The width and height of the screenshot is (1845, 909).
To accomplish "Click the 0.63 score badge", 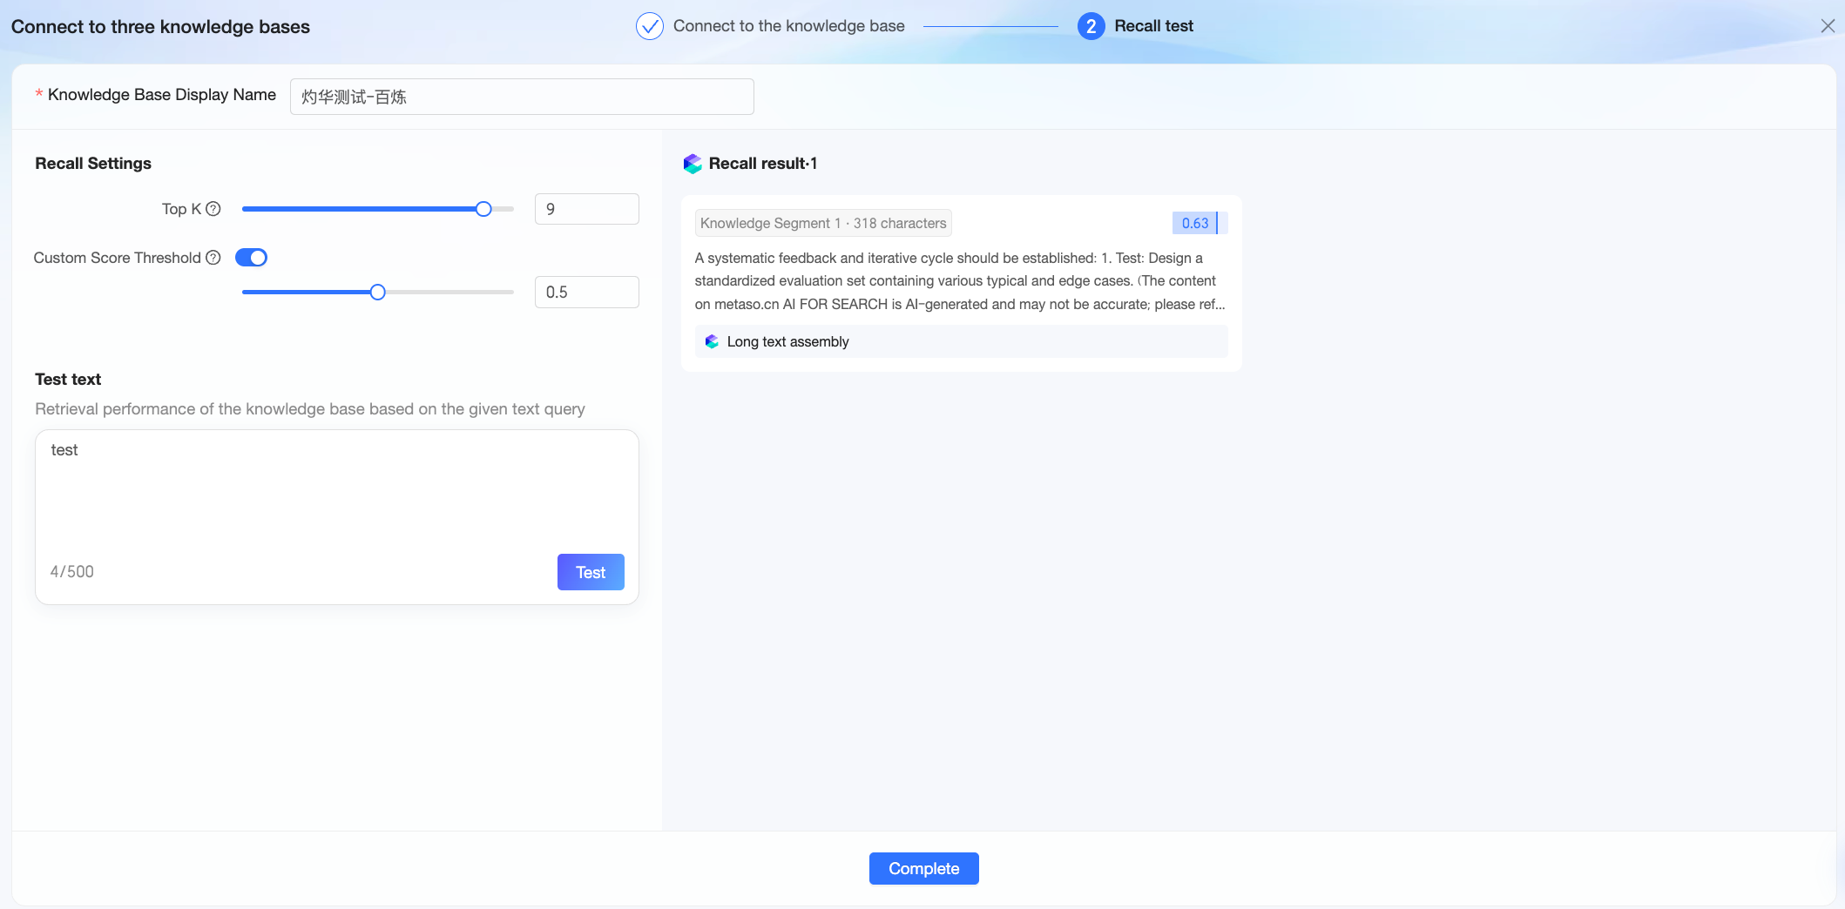I will 1200,223.
